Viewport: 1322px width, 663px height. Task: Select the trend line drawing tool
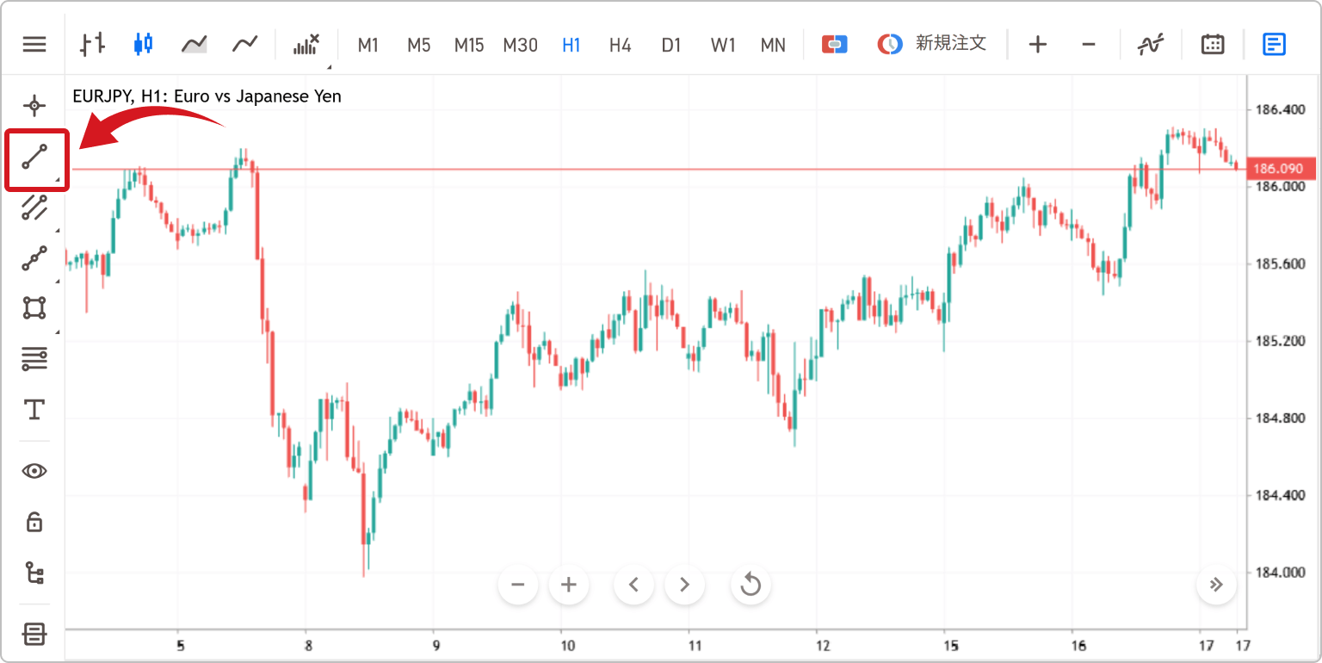click(x=34, y=158)
